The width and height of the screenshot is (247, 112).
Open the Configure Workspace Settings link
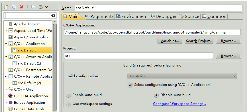(179, 104)
